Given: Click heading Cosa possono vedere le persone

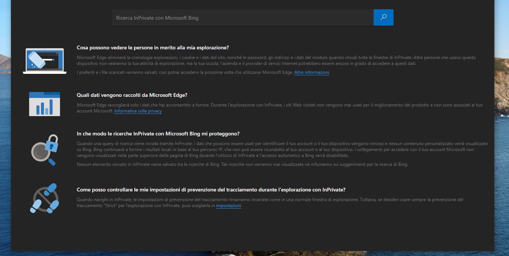Looking at the screenshot, I should (153, 47).
